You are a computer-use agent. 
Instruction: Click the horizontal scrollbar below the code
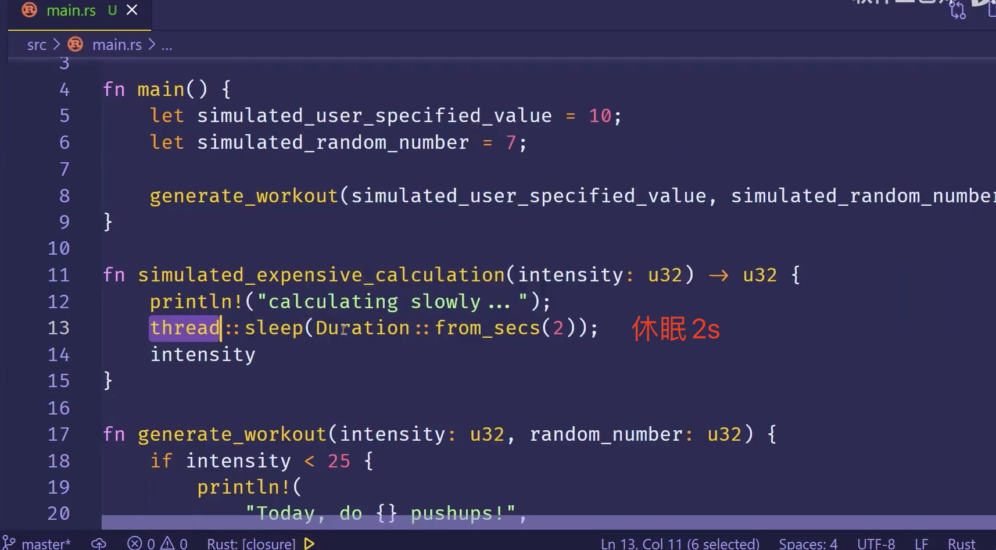pyautogui.click(x=523, y=522)
